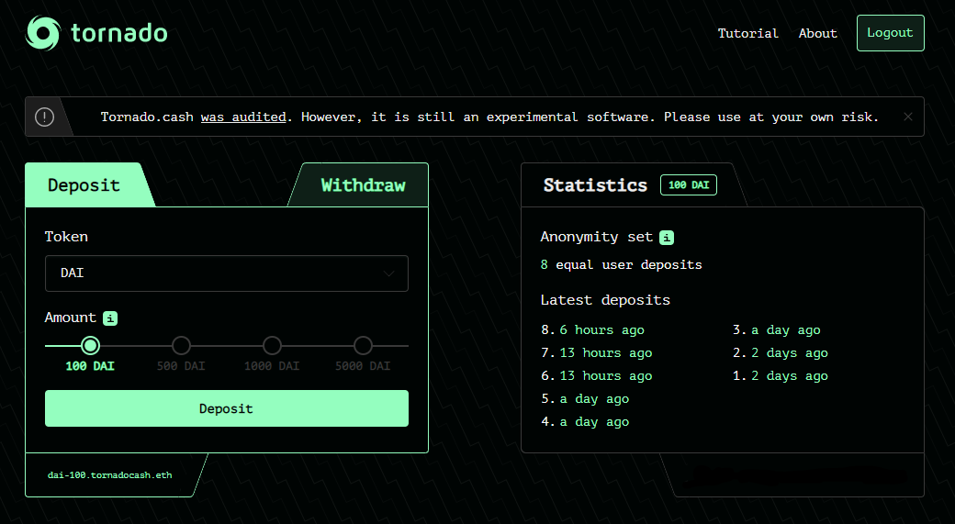Open the DAI token dropdown
The image size is (955, 524).
coord(227,273)
